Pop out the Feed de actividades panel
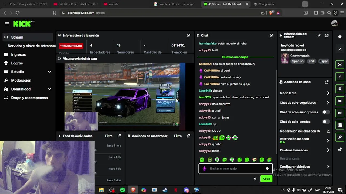The width and height of the screenshot is (346, 194). click(x=119, y=136)
